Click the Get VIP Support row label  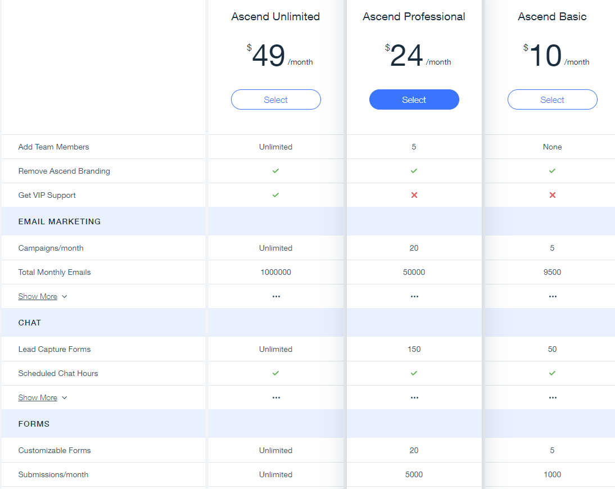[x=47, y=195]
